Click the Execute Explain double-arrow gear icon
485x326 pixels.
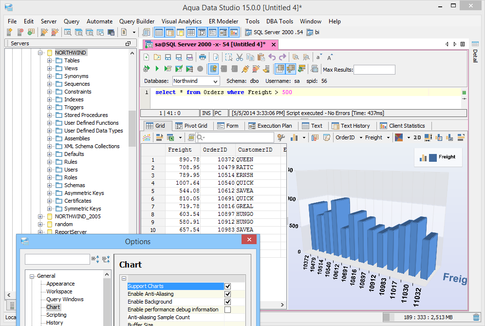tap(146, 69)
